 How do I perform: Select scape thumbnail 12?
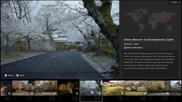click(46, 88)
